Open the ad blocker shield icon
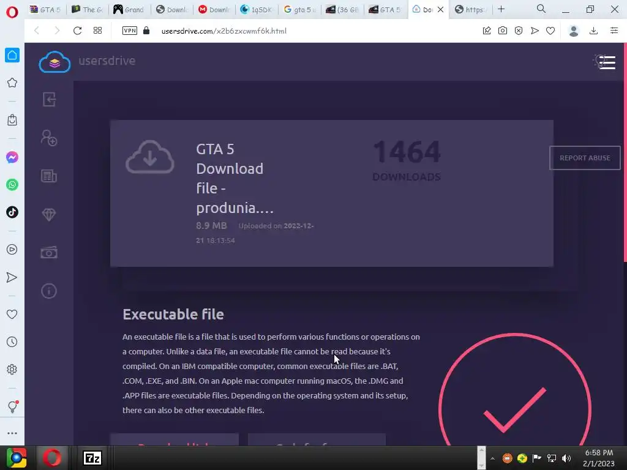 pos(519,31)
